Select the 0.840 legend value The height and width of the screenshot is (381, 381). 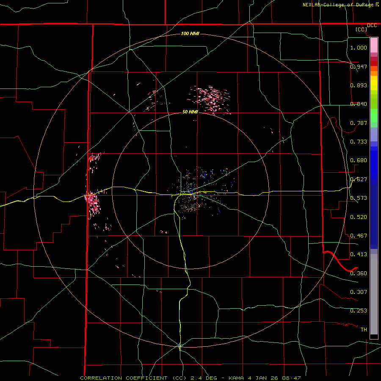point(359,104)
